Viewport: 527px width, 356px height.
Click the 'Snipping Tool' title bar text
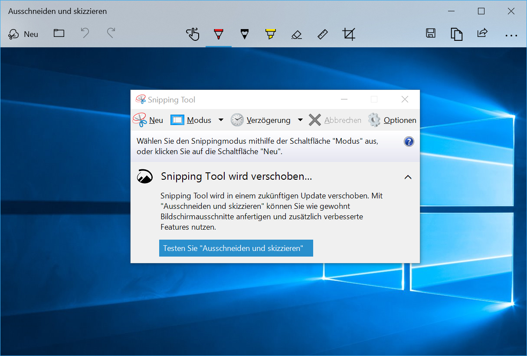[171, 100]
